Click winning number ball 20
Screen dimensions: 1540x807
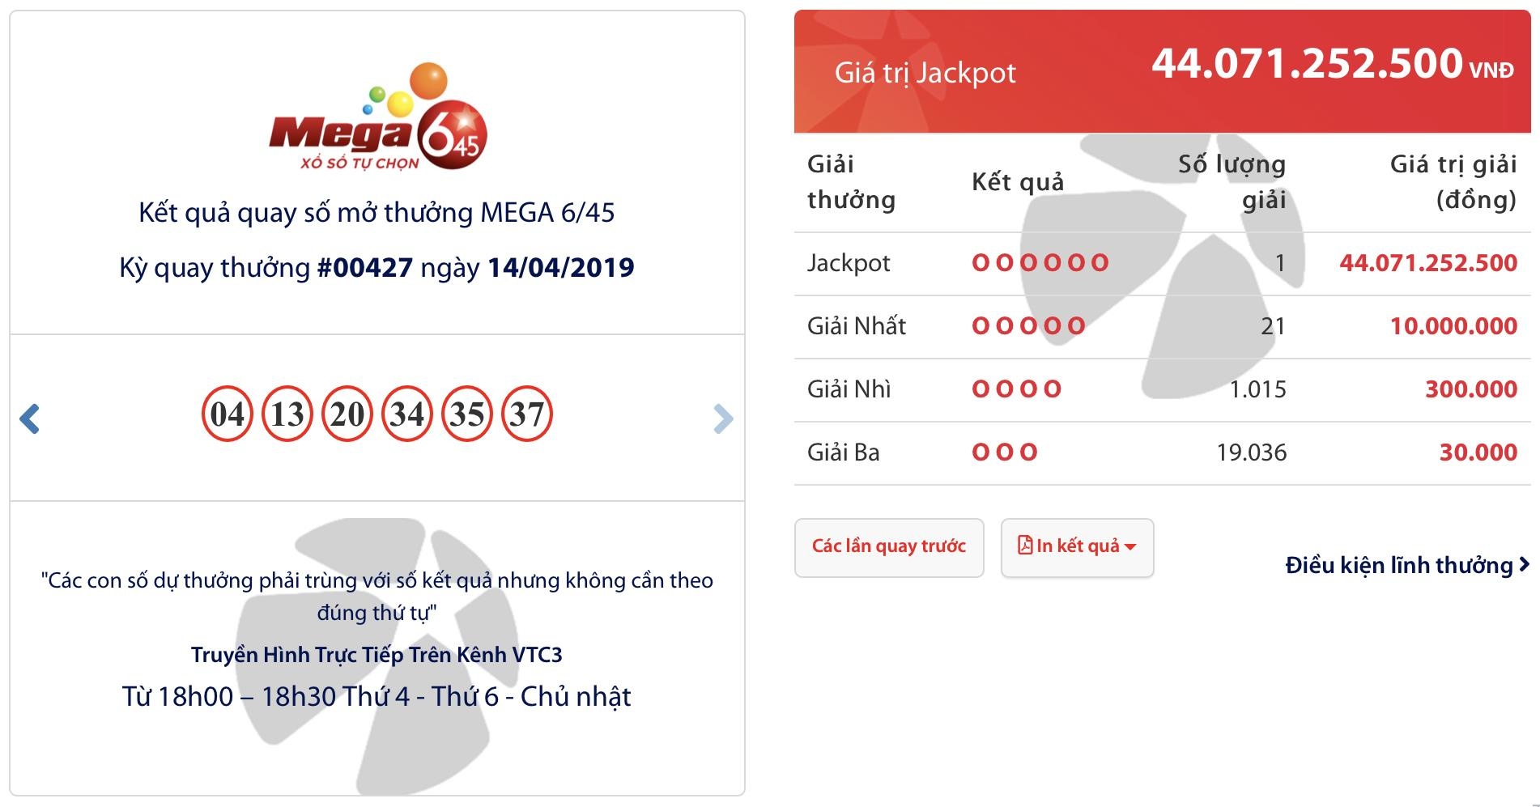click(347, 414)
